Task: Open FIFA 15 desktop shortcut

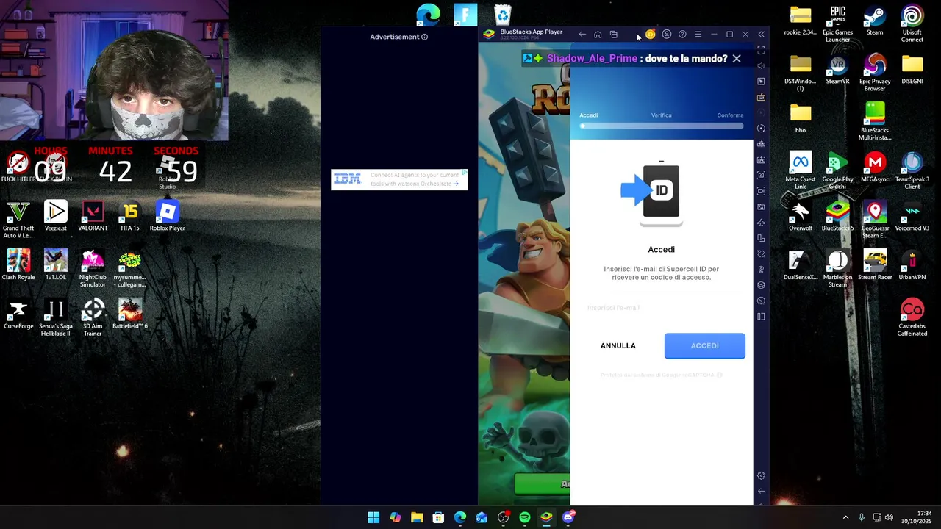Action: click(x=130, y=216)
